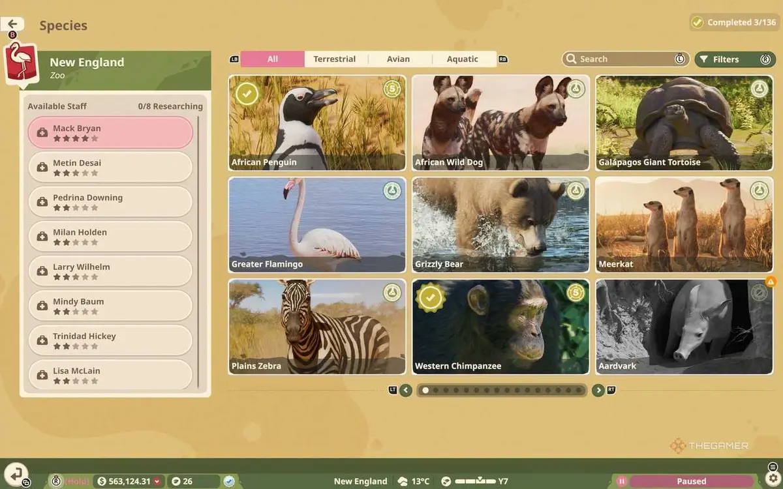783x489 pixels.
Task: Select staff member Pedrina Downing
Action: pyautogui.click(x=110, y=201)
